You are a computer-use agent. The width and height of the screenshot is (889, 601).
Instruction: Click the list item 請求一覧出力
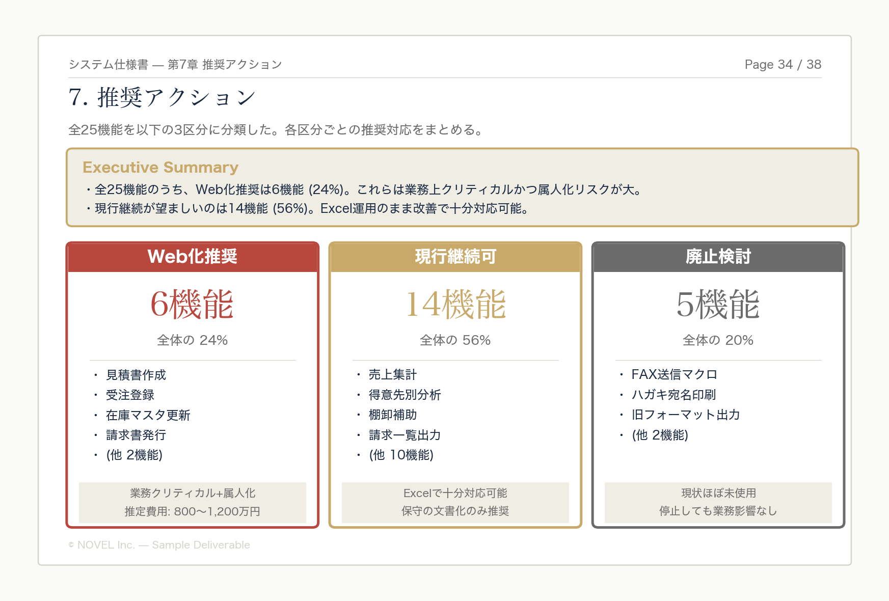click(405, 435)
